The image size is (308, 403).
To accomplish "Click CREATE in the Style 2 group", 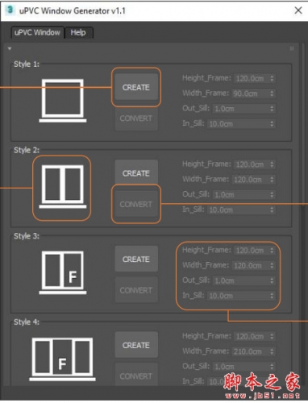I will (136, 173).
